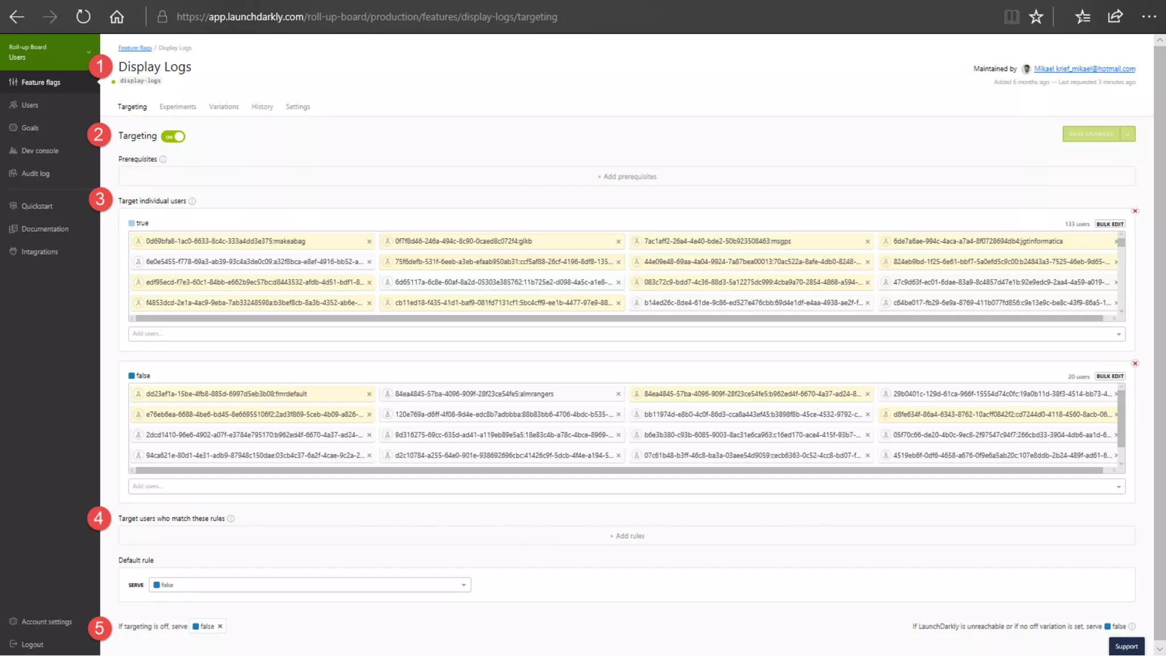Open the Default rule serve dropdown
The height and width of the screenshot is (656, 1166).
point(310,585)
